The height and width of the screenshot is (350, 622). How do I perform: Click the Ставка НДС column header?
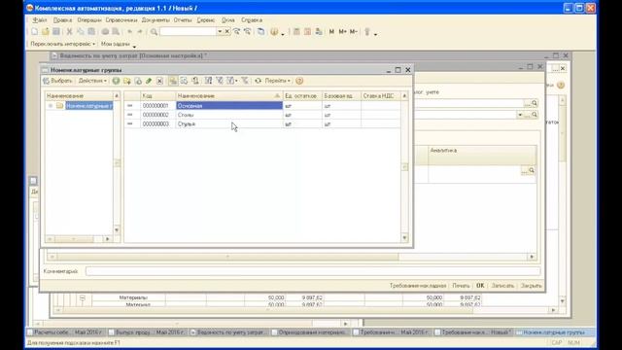[x=380, y=96]
